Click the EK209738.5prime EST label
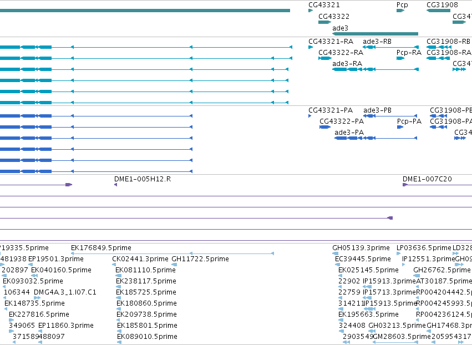Image resolution: width=472 pixels, height=345 pixels. [x=146, y=314]
